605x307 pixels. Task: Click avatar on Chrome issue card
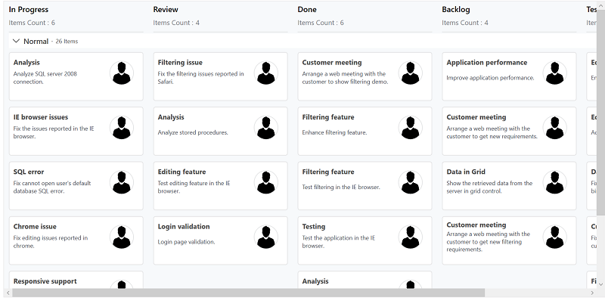(x=122, y=237)
